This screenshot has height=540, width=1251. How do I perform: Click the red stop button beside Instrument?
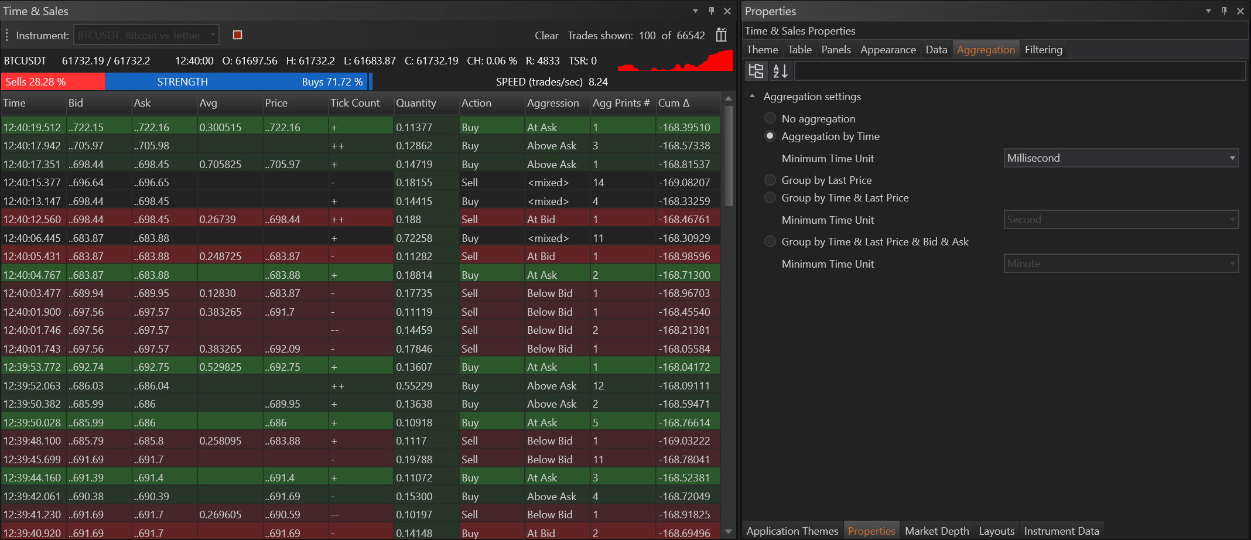click(x=237, y=35)
